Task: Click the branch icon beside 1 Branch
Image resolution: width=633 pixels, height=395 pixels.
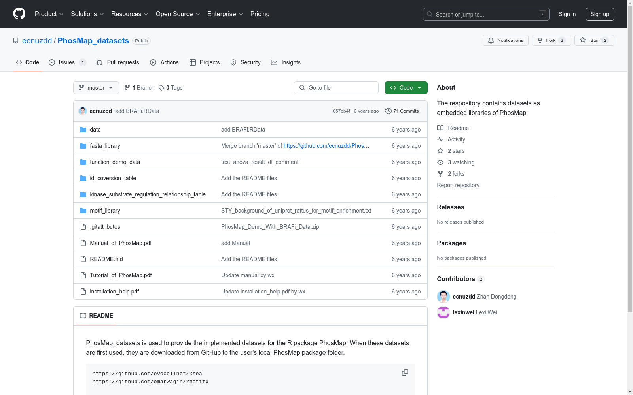Action: pos(127,88)
